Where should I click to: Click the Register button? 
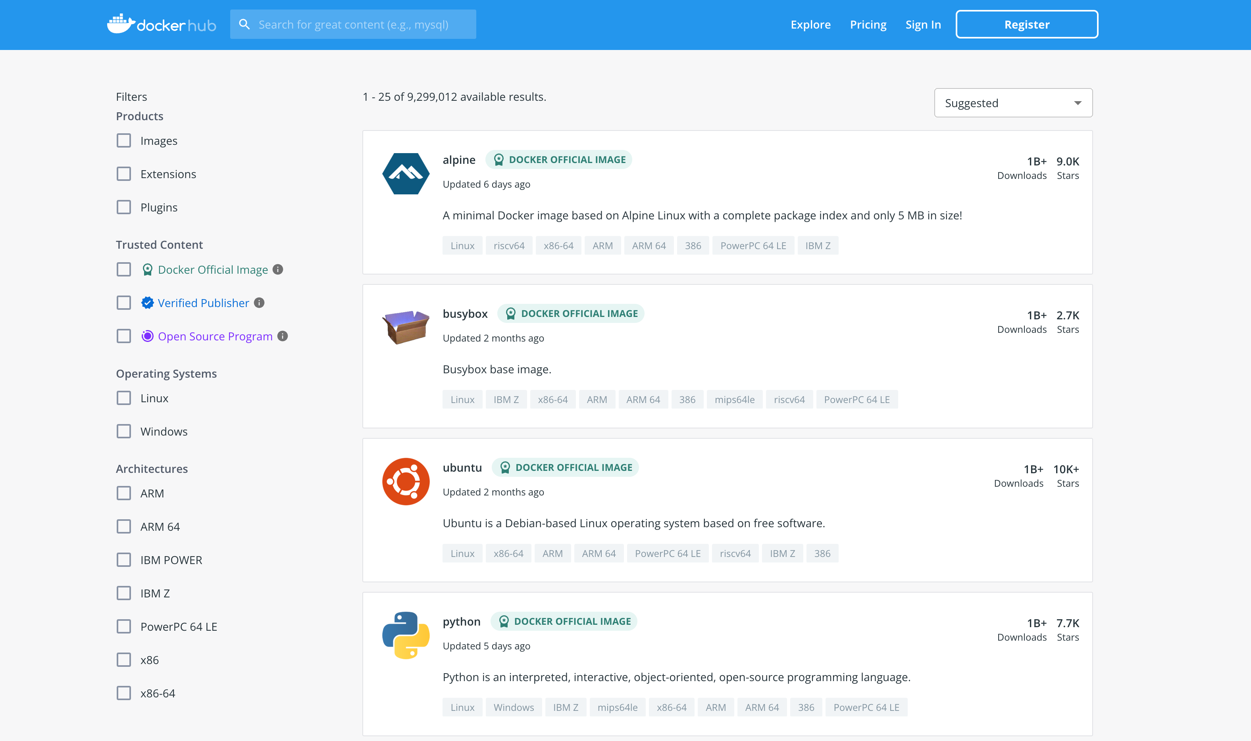(x=1027, y=25)
